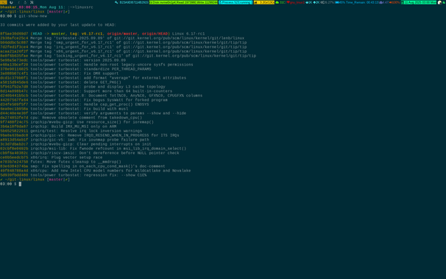Image resolution: width=446 pixels, height=279 pixels.
Task: Click the Time_Remain 00:43:13 text
Action: tap(362, 2)
